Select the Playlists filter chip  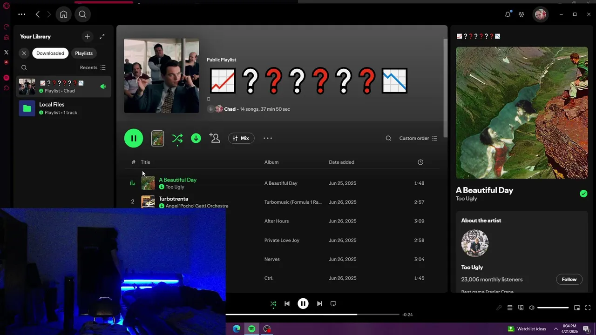click(x=84, y=53)
